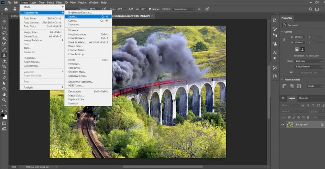325x169 pixels.
Task: Choose Black & White adjustment
Action: pyautogui.click(x=88, y=42)
